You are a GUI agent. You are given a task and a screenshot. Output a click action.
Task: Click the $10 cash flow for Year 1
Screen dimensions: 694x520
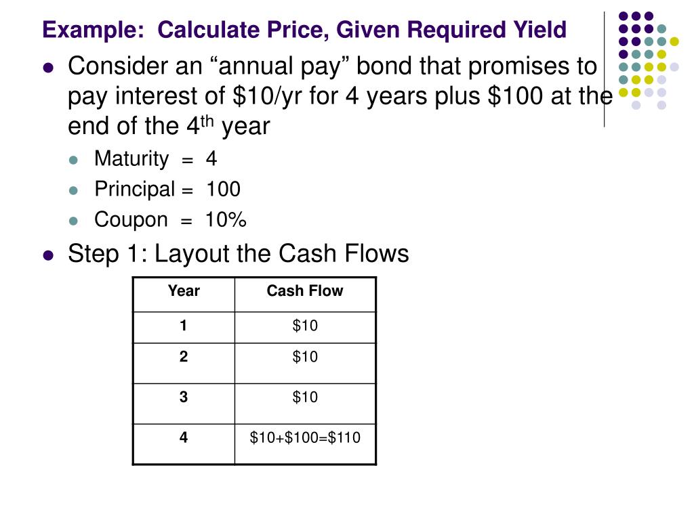305,326
